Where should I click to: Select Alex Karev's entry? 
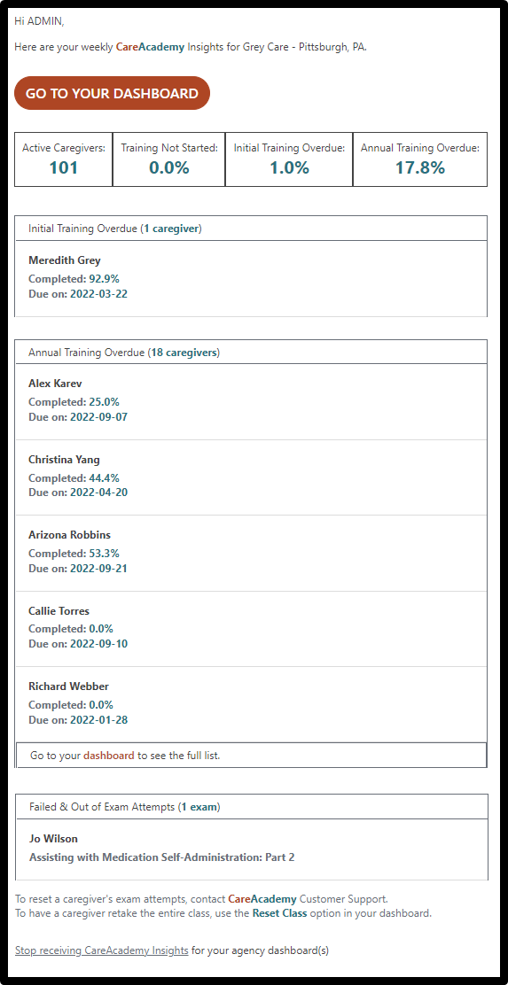[x=251, y=402]
